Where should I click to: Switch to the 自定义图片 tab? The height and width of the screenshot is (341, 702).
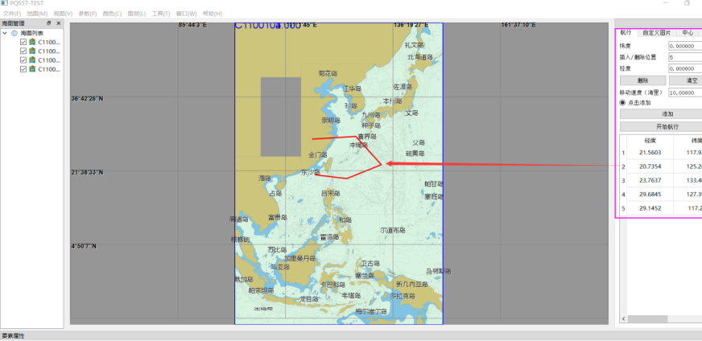(655, 33)
